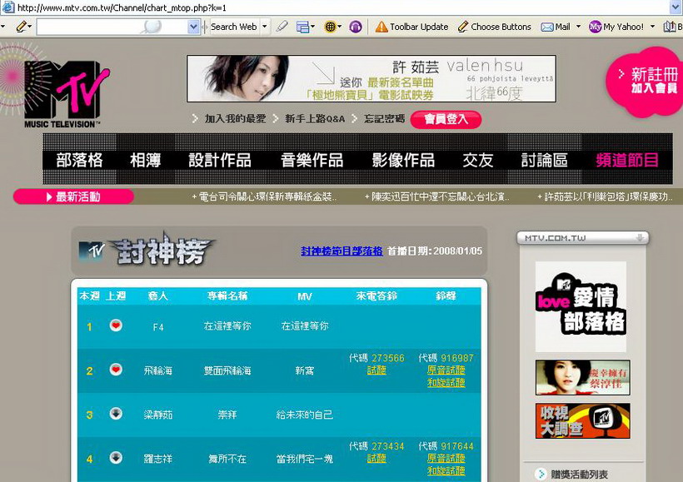This screenshot has height=482, width=683.
Task: Click 試聽 under code 273434
Action: click(x=376, y=459)
